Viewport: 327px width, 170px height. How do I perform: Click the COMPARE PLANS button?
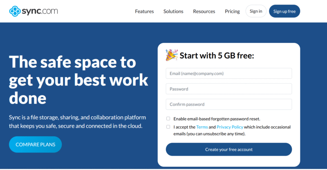(36, 144)
